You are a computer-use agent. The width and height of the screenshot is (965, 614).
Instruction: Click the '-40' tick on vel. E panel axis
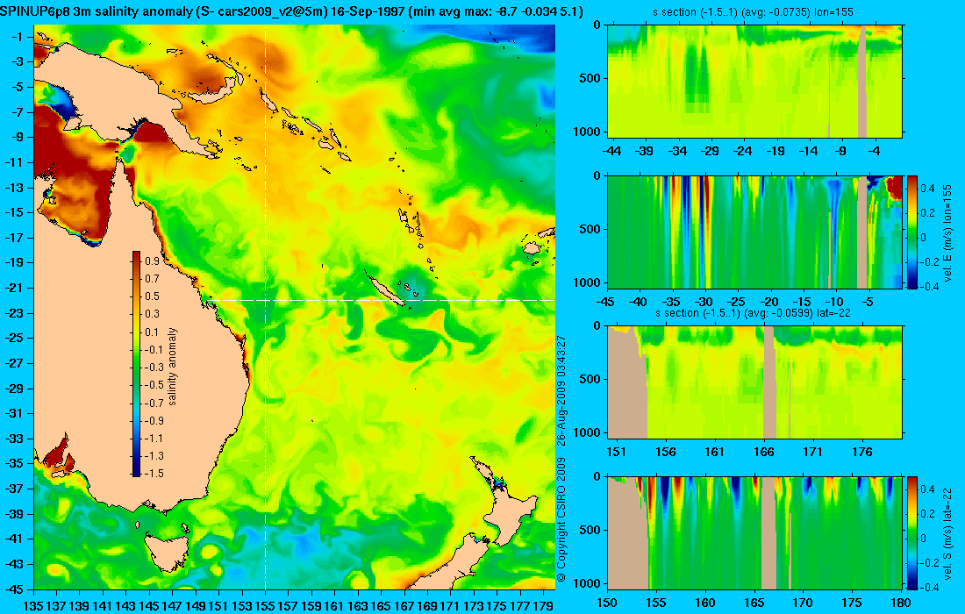point(638,302)
